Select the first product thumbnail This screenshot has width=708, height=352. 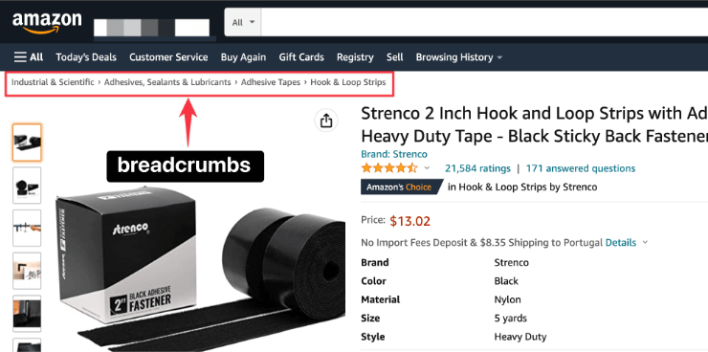[x=27, y=143]
